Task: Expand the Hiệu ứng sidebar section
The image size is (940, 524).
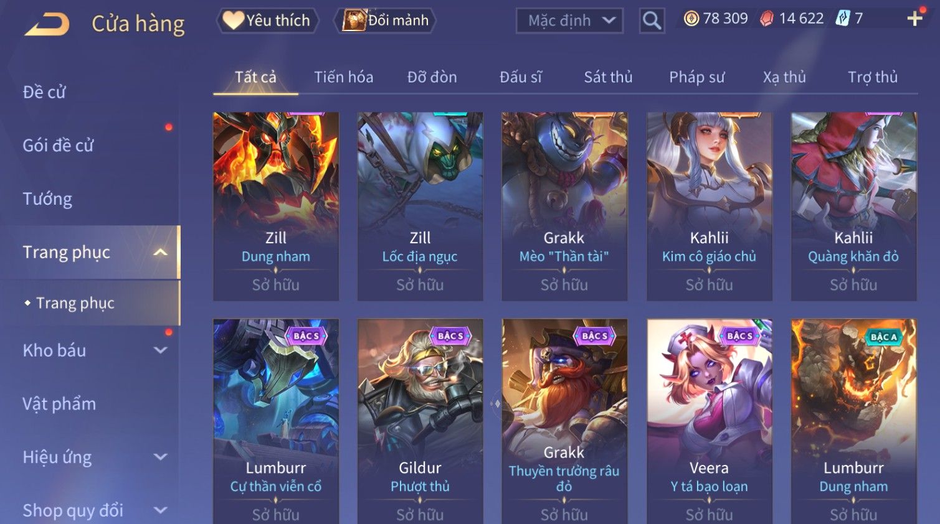Action: (x=160, y=457)
